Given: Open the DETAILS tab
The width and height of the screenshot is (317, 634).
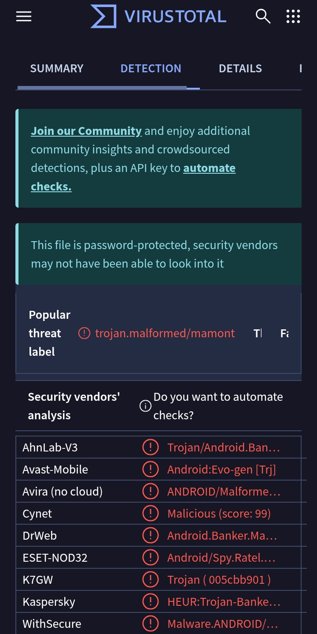Looking at the screenshot, I should [240, 68].
